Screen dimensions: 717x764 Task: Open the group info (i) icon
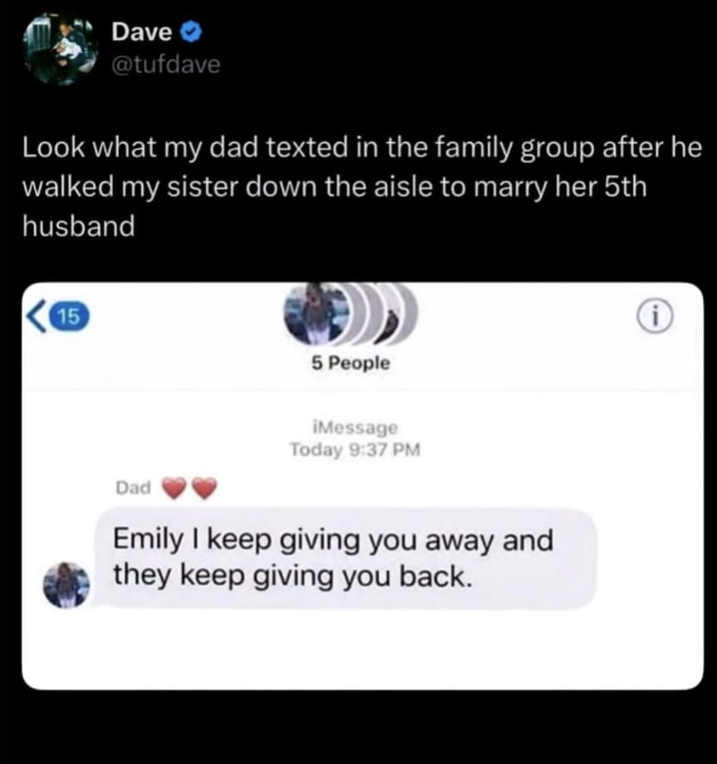coord(656,316)
